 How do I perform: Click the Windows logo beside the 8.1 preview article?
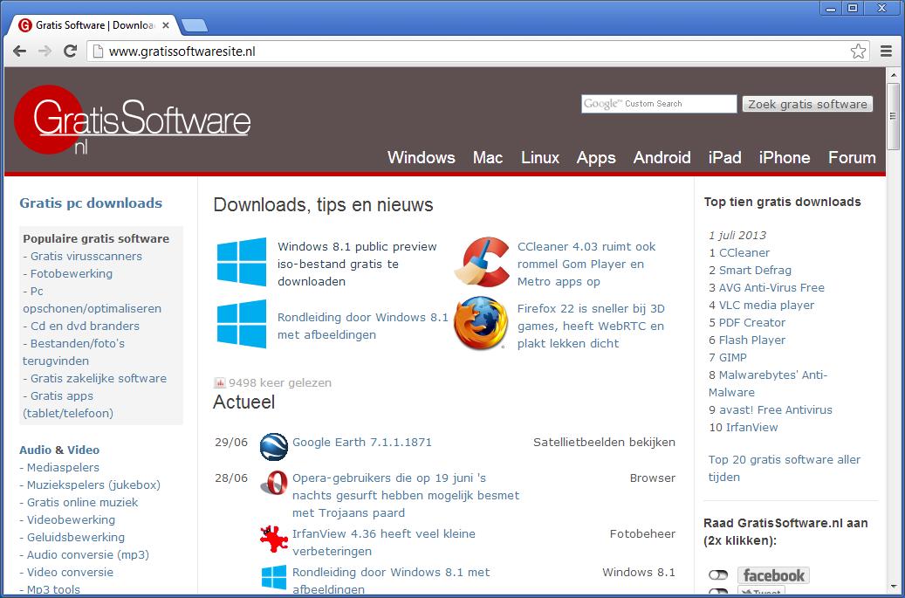point(242,262)
